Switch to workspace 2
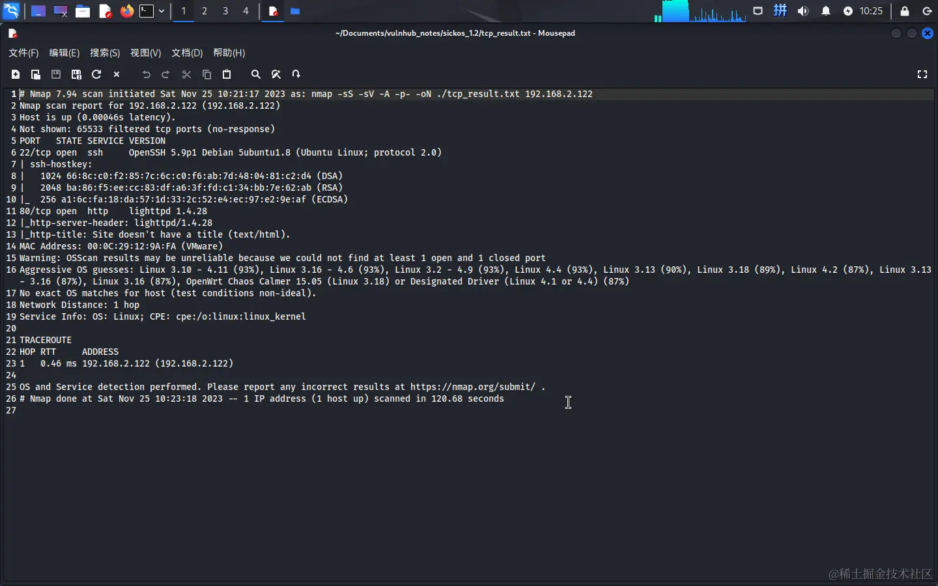938x586 pixels. click(x=205, y=11)
